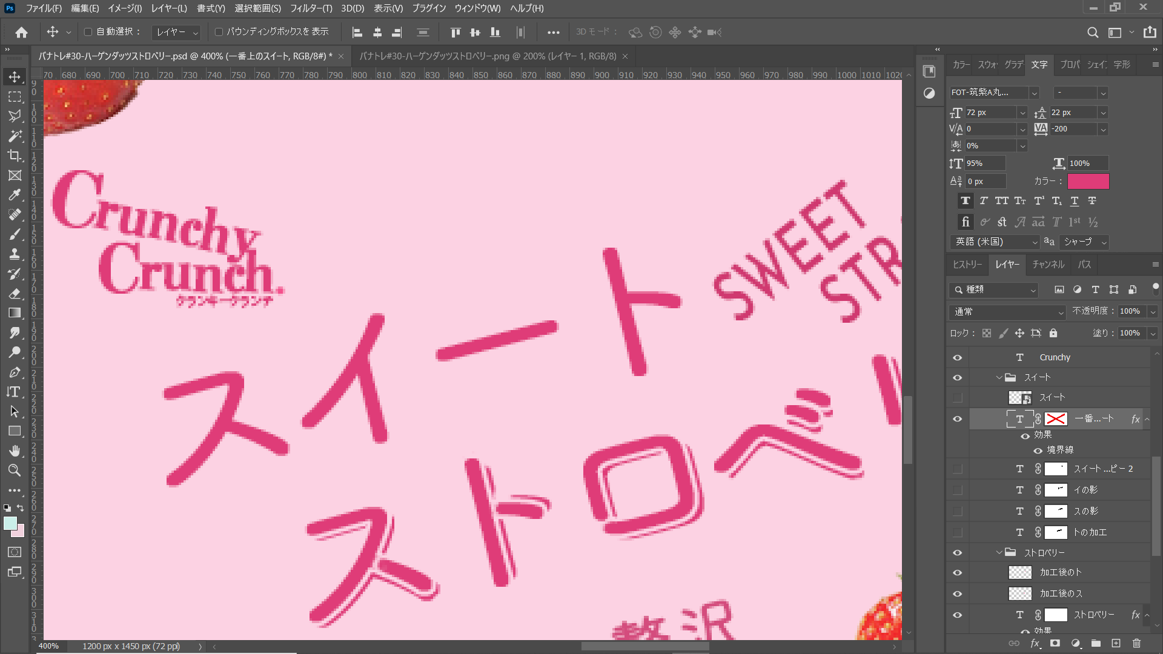Select the Frame tool
This screenshot has height=654, width=1163.
15,176
